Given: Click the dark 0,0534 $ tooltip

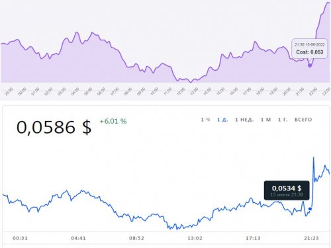Looking at the screenshot, I should [287, 190].
